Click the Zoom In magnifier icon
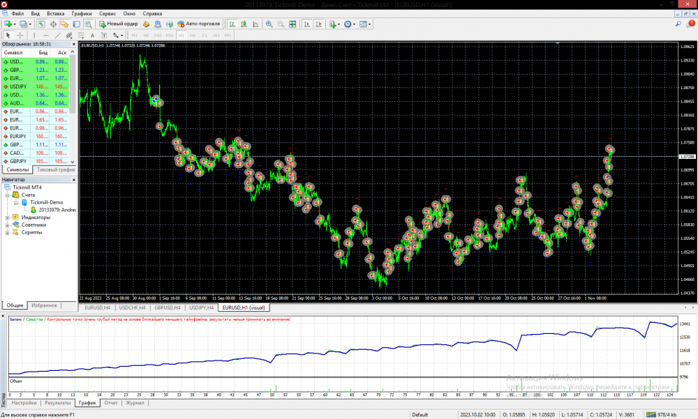The height and width of the screenshot is (419, 698). point(269,24)
